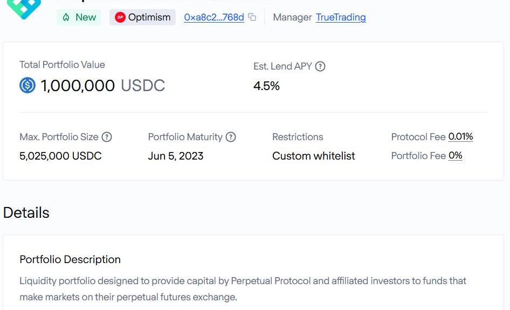The image size is (510, 310).
Task: Click the portfolio logo icon at top left
Action: tap(24, 8)
